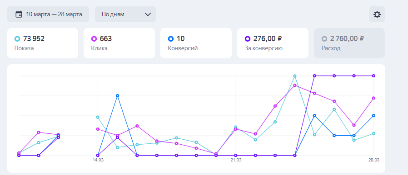Click the purple circle marker for За конверсию

click(x=248, y=39)
